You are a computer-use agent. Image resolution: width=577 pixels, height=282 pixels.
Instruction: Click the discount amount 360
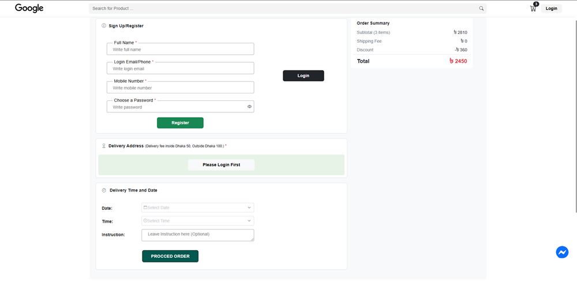(460, 50)
